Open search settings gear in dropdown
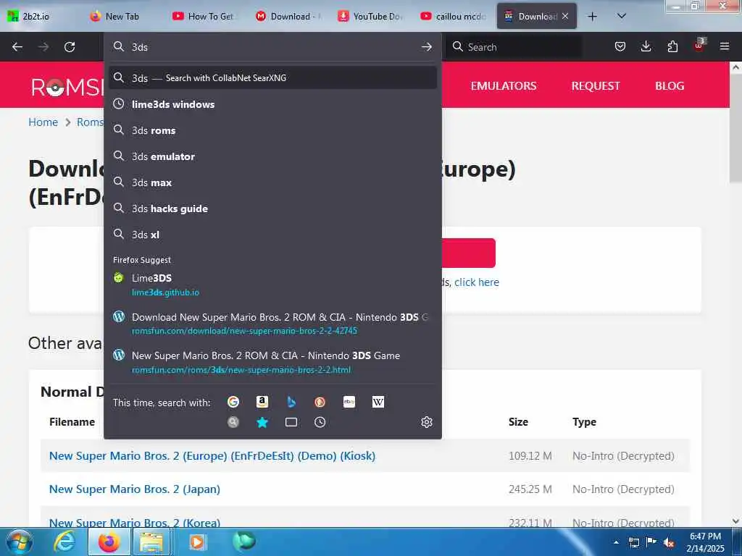Viewport: 742px width, 556px height. click(426, 422)
